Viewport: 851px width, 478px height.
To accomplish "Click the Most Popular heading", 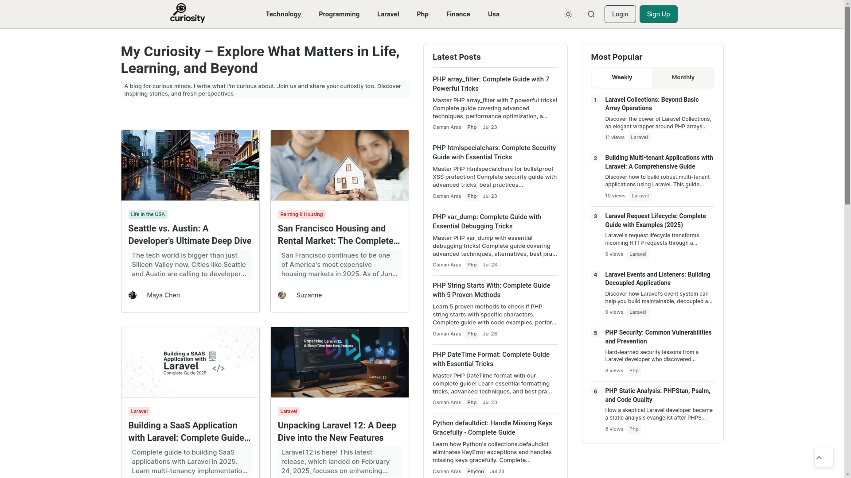I will click(616, 57).
